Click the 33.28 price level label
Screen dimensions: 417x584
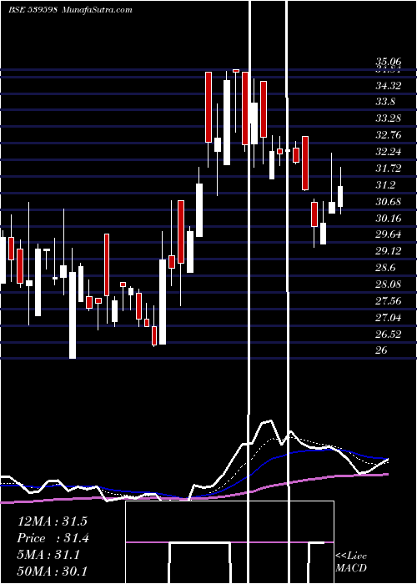(x=389, y=118)
